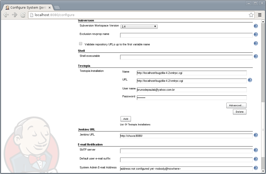Focus the SMTP server field
266x174 pixels.
tap(186, 151)
